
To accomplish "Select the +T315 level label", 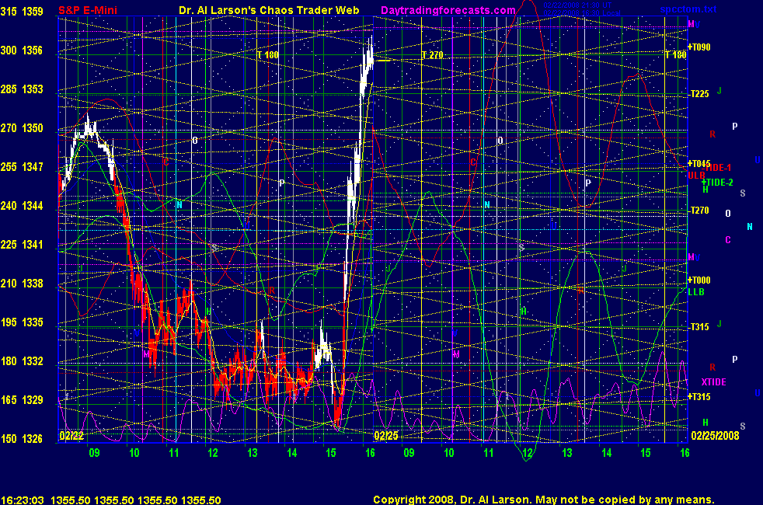I will pos(699,397).
